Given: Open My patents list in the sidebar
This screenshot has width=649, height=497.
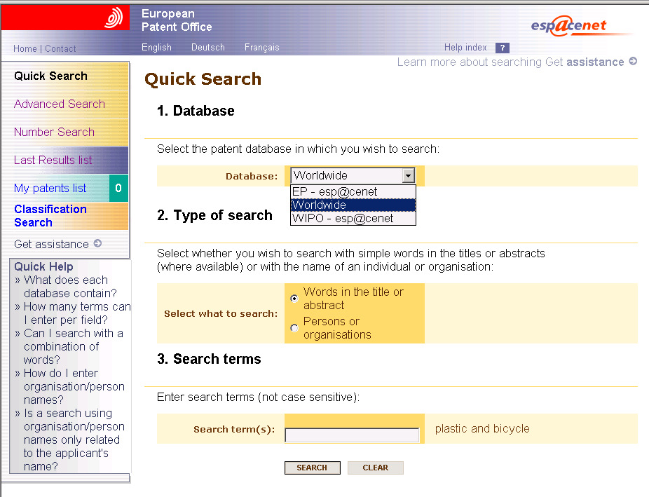Looking at the screenshot, I should (x=50, y=189).
